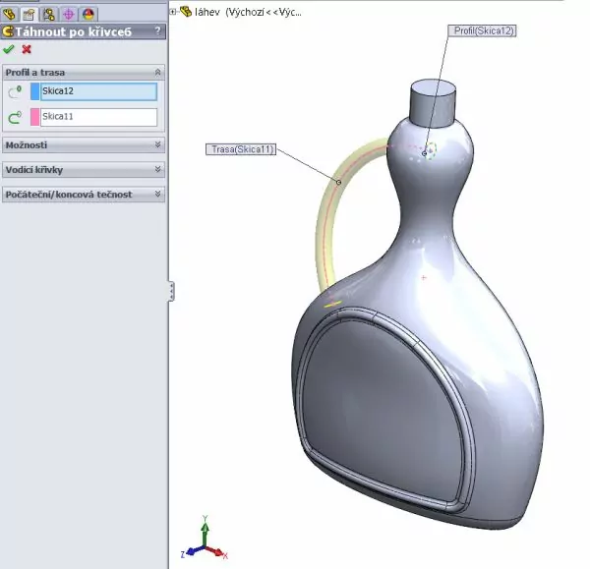This screenshot has width=590, height=569.
Task: Click the sweep profile icon beside Skica12
Action: (x=15, y=91)
